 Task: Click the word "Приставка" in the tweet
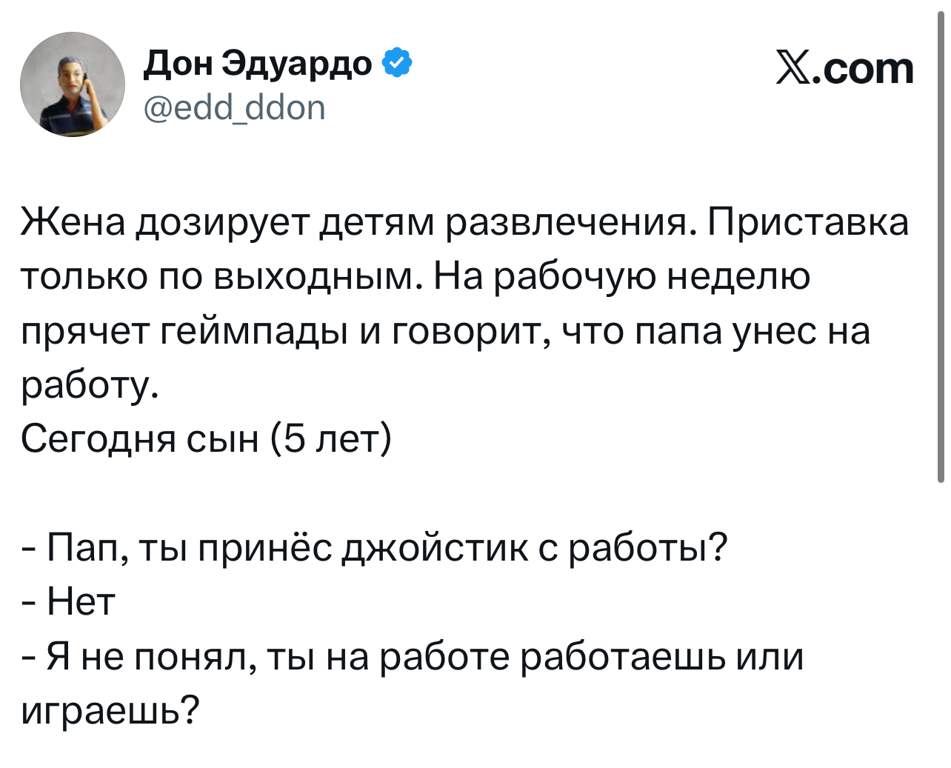tap(807, 221)
